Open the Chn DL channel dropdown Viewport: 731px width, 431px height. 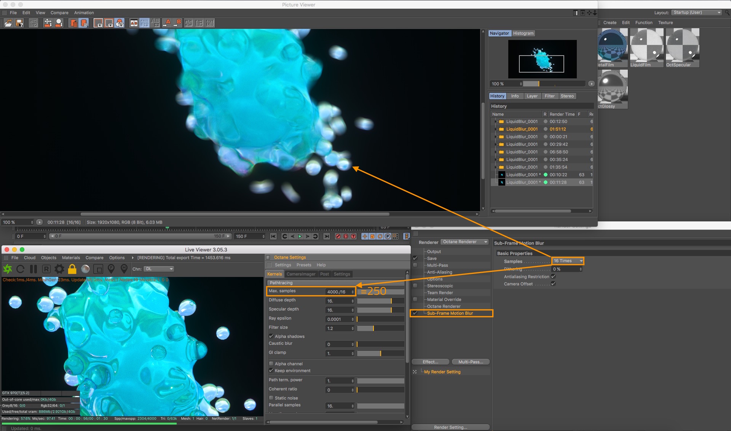(159, 269)
